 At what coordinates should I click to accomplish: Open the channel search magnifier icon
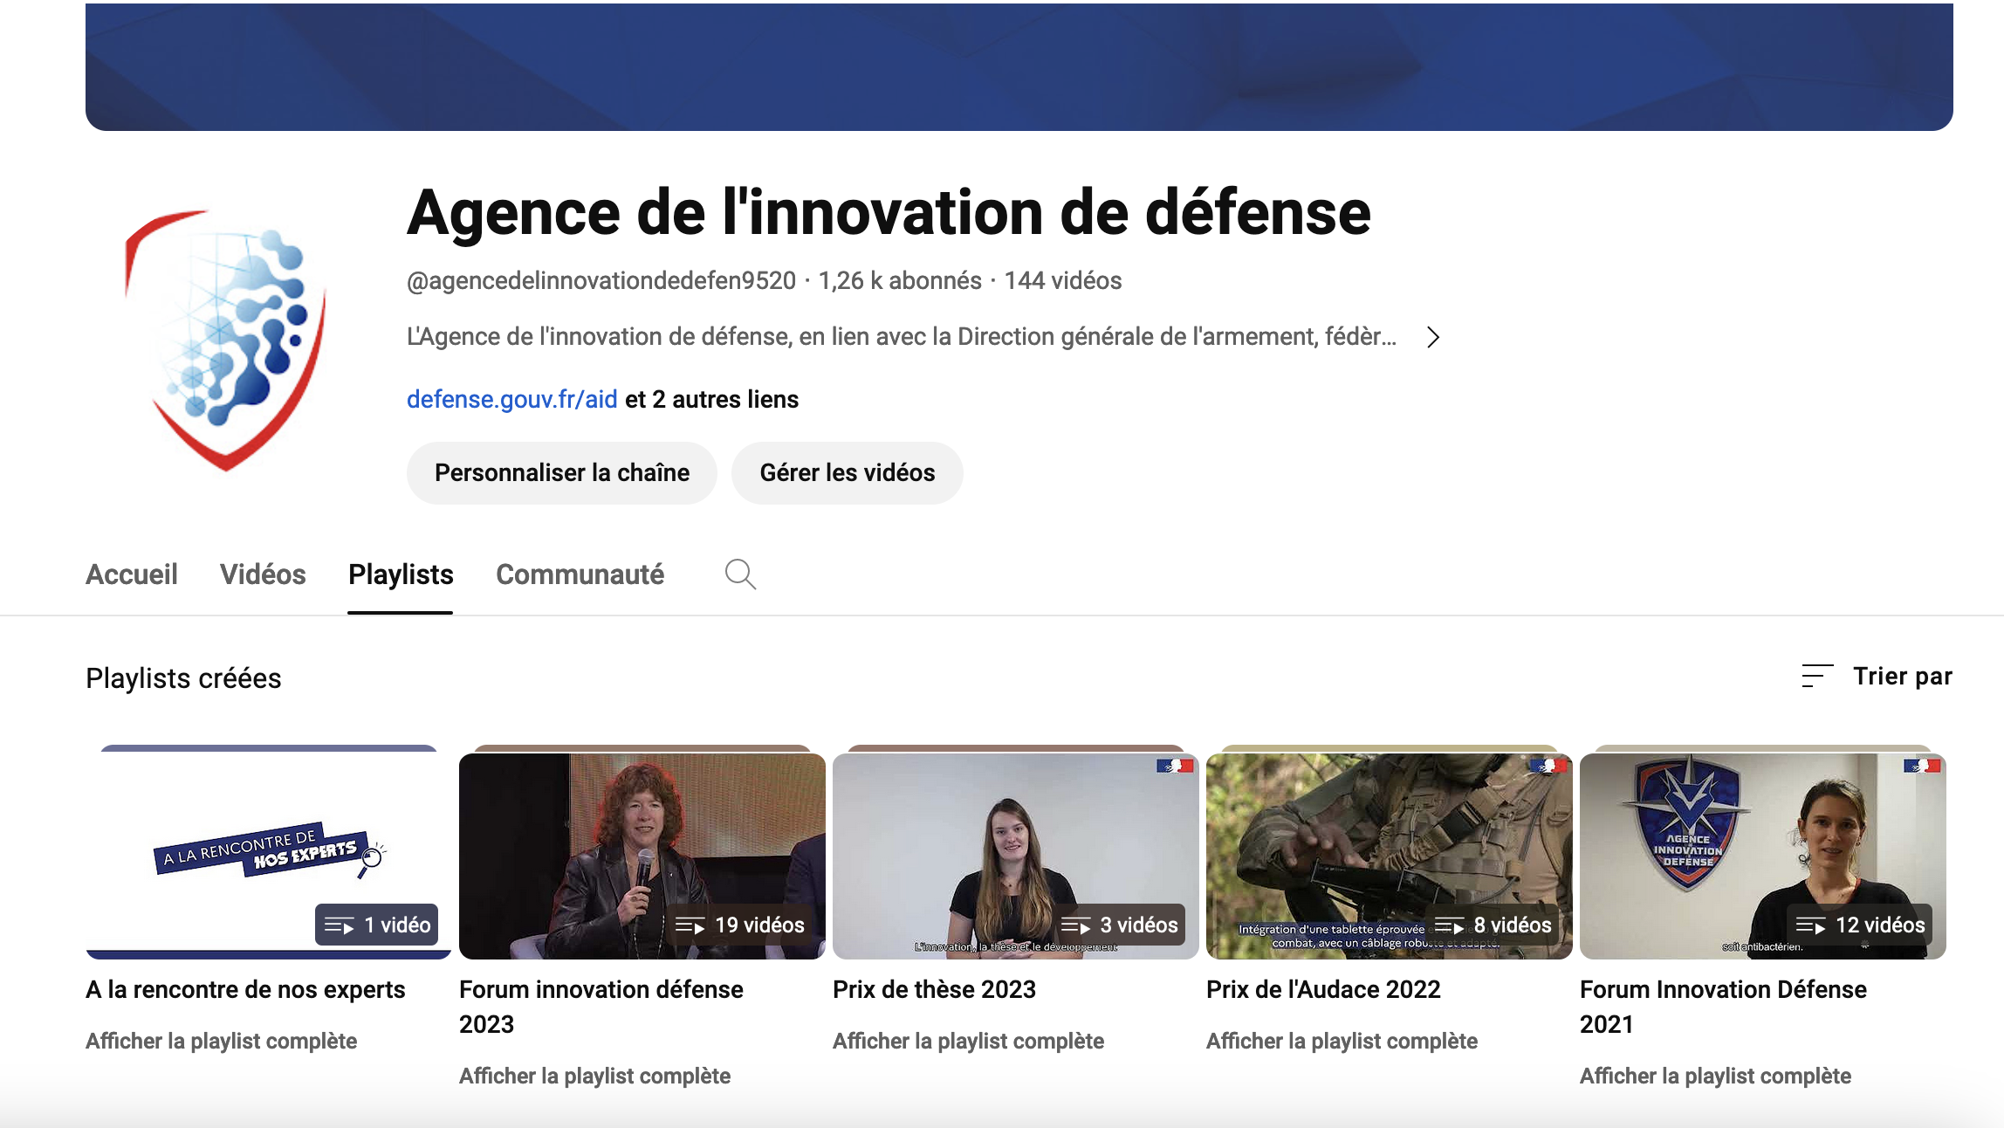[740, 574]
